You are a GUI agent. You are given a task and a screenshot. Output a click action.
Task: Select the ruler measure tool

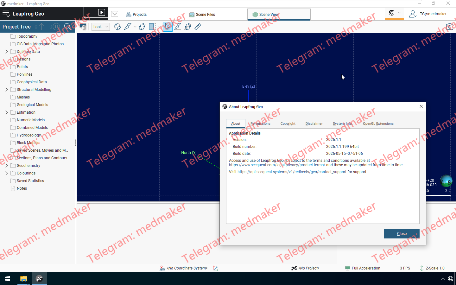[x=198, y=27]
